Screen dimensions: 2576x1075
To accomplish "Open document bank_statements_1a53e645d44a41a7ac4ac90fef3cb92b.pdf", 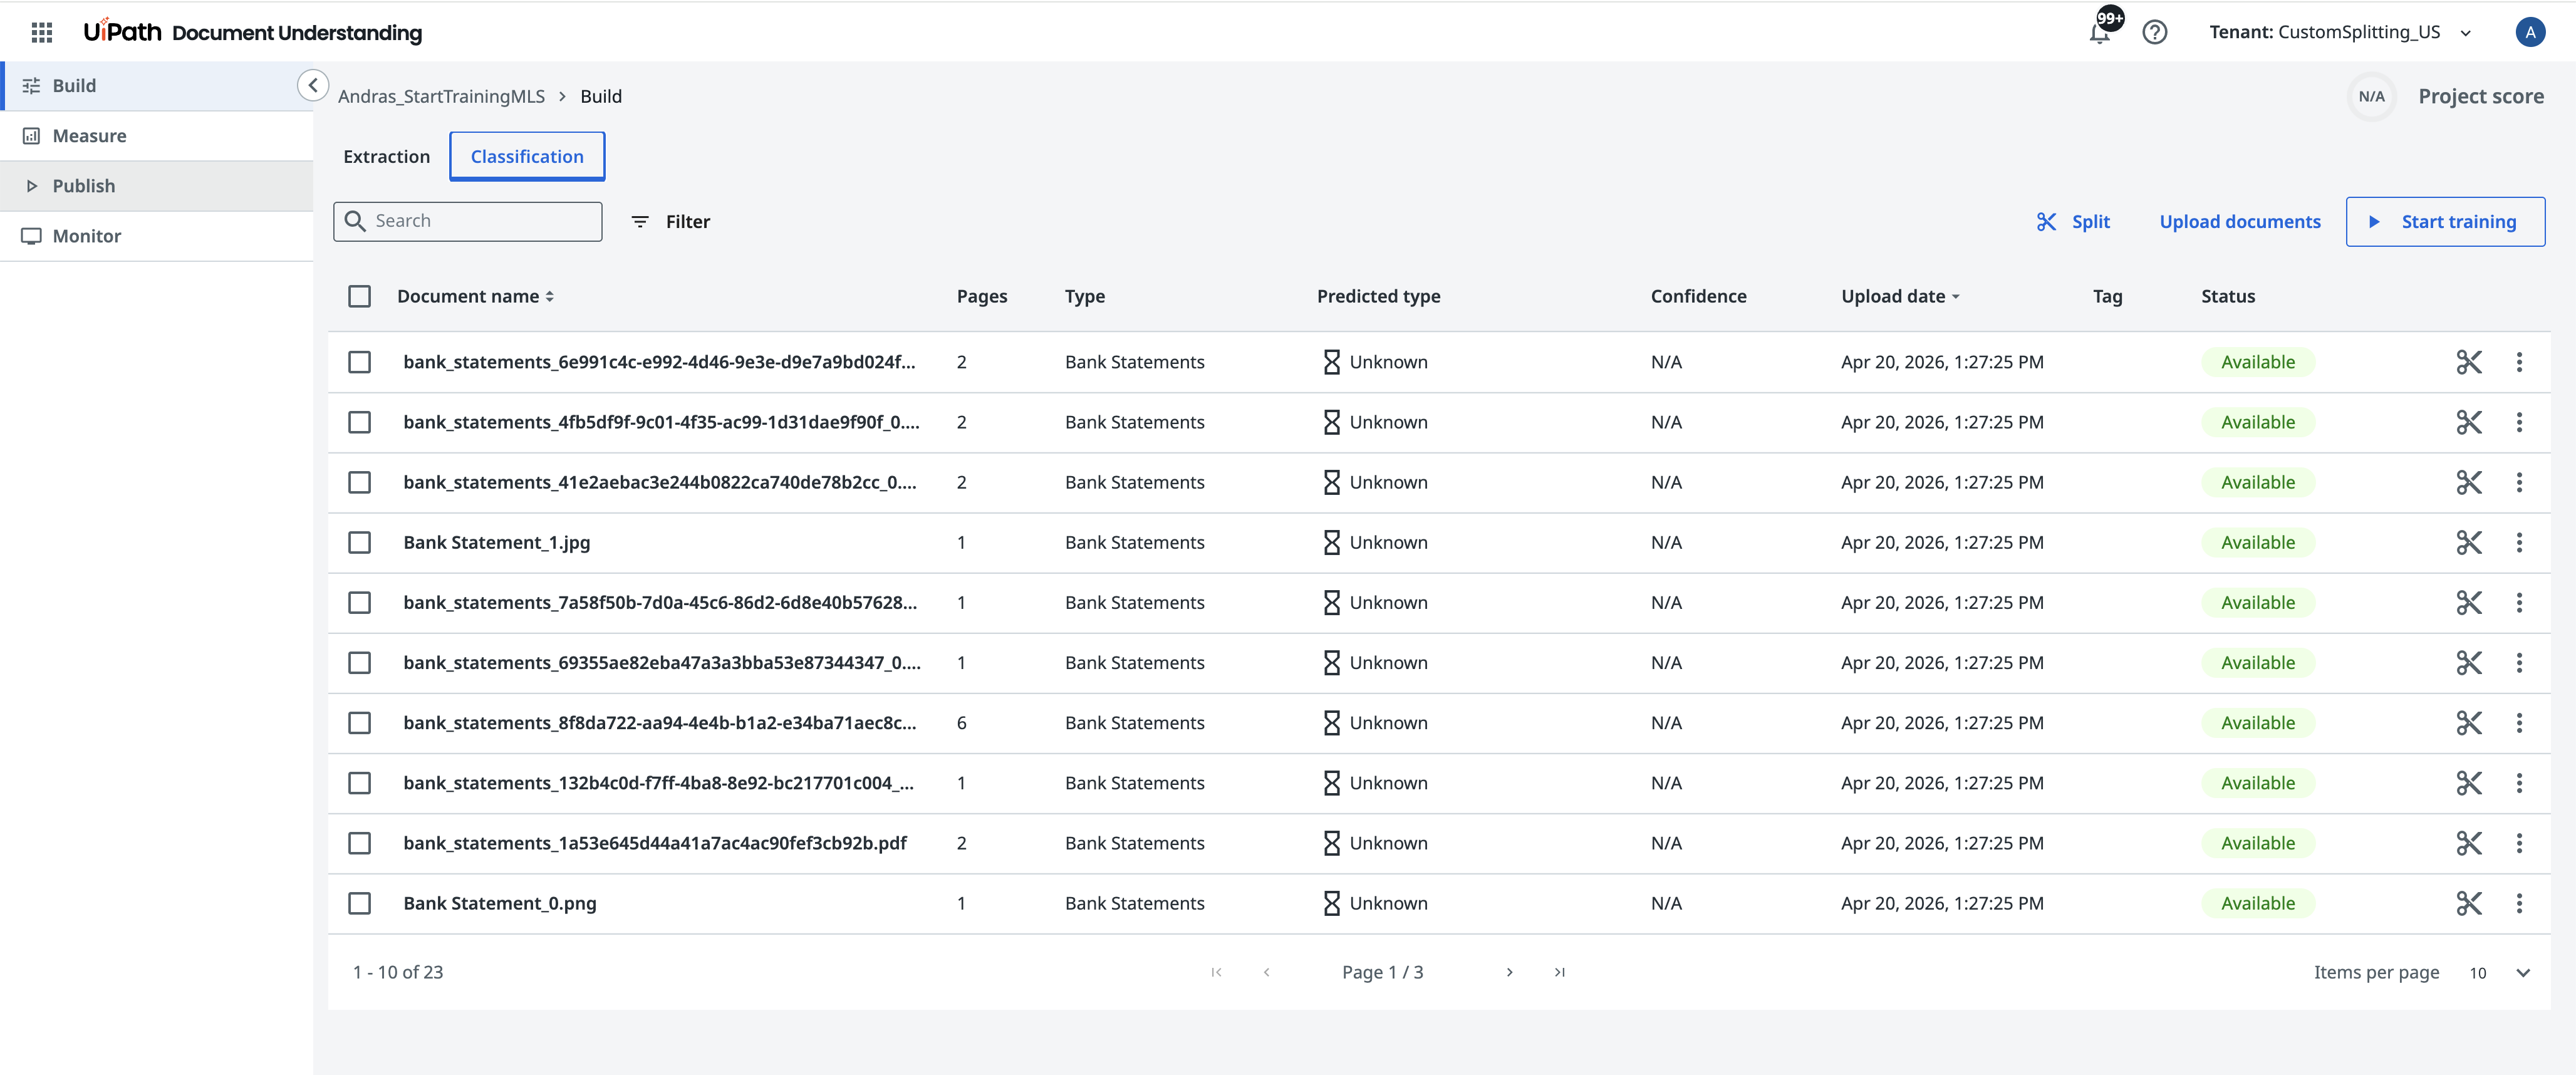I will (x=655, y=843).
